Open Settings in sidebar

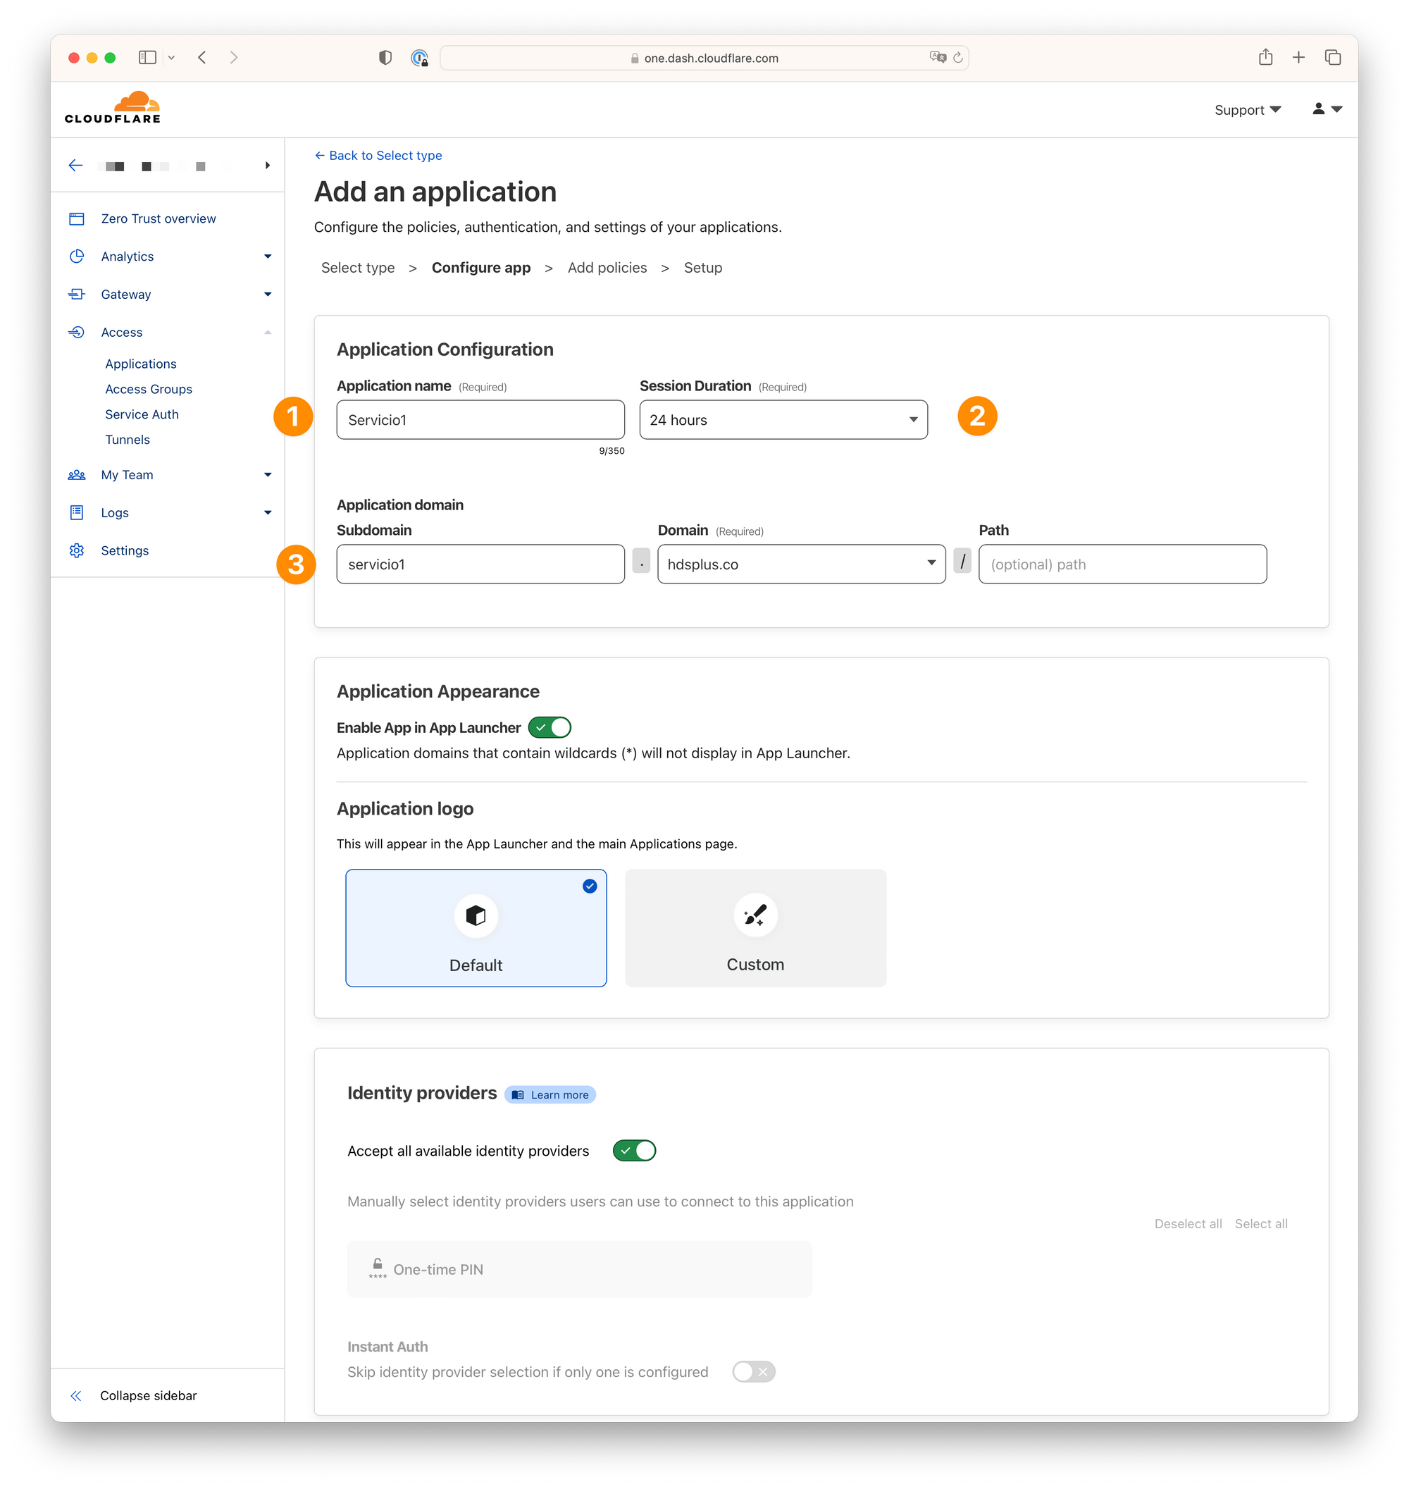(125, 550)
